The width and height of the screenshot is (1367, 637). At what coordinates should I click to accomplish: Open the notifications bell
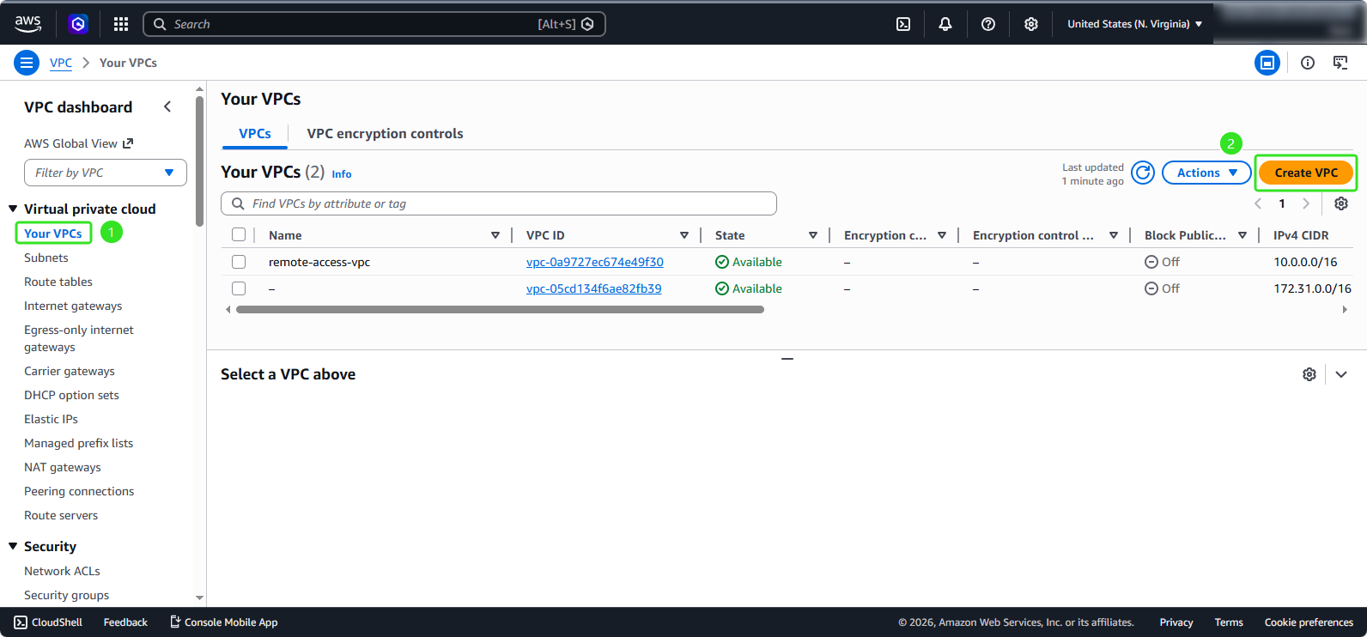[945, 24]
